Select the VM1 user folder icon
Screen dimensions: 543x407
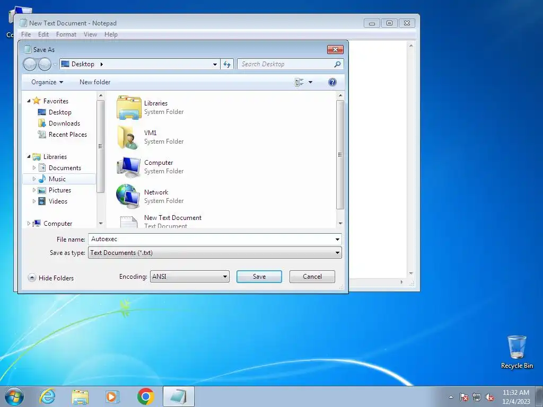[x=127, y=137]
